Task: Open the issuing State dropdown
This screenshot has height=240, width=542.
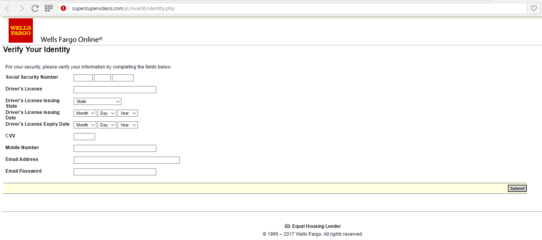Action: [x=98, y=101]
